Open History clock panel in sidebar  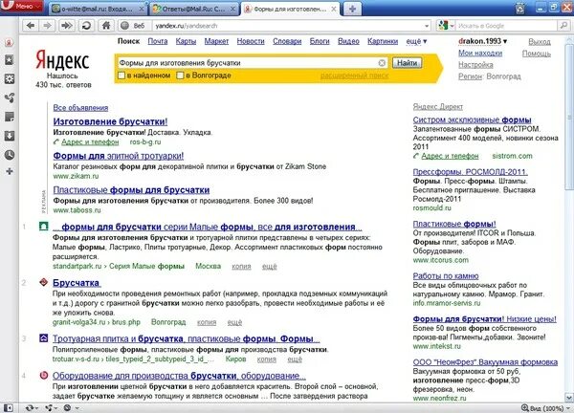[x=10, y=155]
